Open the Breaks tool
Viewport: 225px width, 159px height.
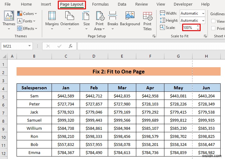pyautogui.click(x=113, y=16)
